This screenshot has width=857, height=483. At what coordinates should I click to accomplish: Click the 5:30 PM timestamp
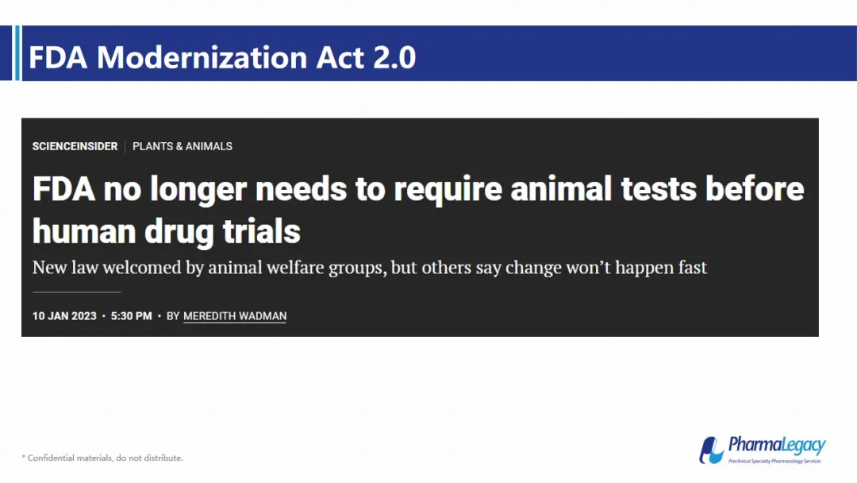pos(131,316)
